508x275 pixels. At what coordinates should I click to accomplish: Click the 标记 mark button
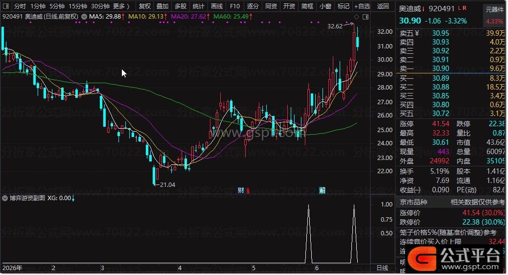coord(344,6)
